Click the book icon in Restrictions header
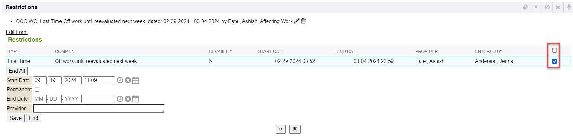573x136 pixels. click(526, 7)
